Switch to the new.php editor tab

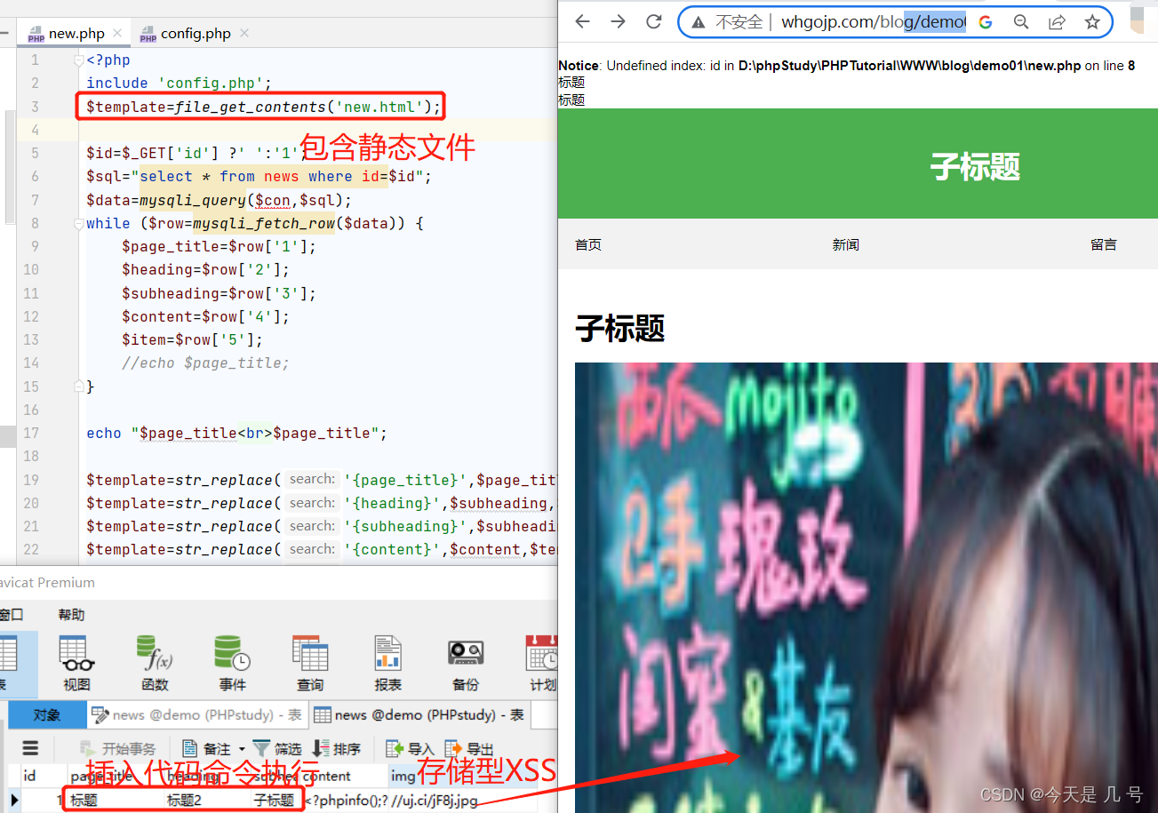[76, 34]
